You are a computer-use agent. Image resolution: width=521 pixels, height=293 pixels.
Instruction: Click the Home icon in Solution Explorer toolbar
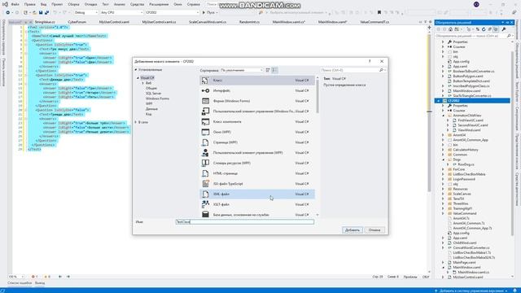tap(450, 29)
